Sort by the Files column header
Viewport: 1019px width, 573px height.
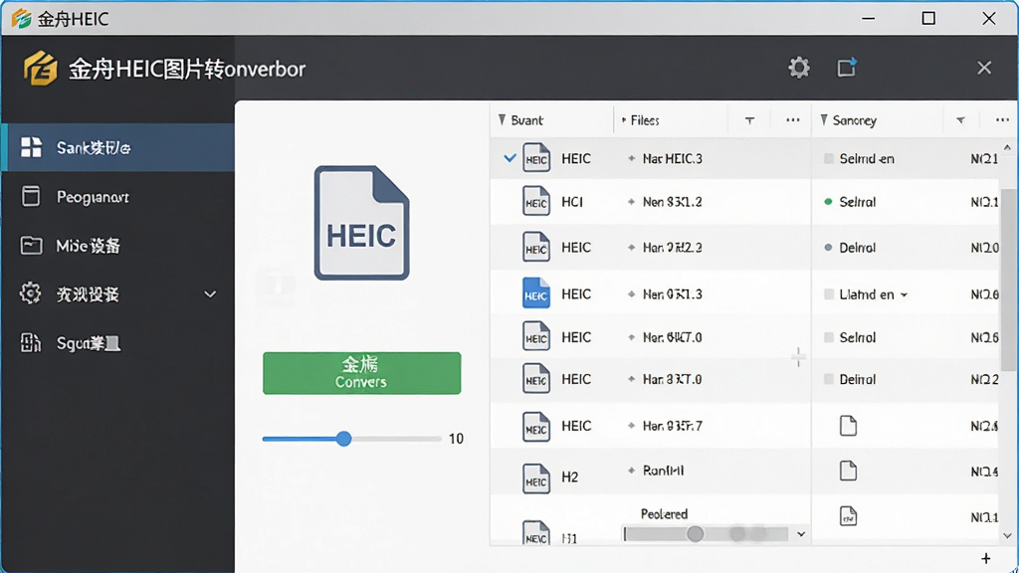[x=645, y=120]
